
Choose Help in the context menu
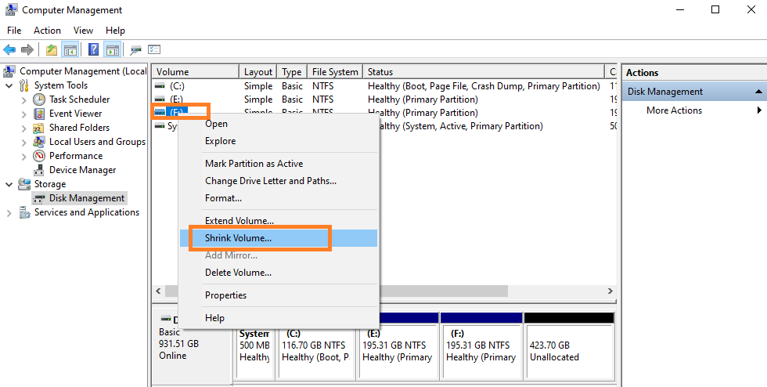pyautogui.click(x=279, y=318)
